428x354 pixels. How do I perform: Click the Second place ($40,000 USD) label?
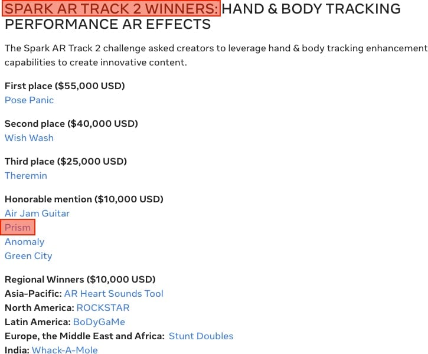pos(71,124)
